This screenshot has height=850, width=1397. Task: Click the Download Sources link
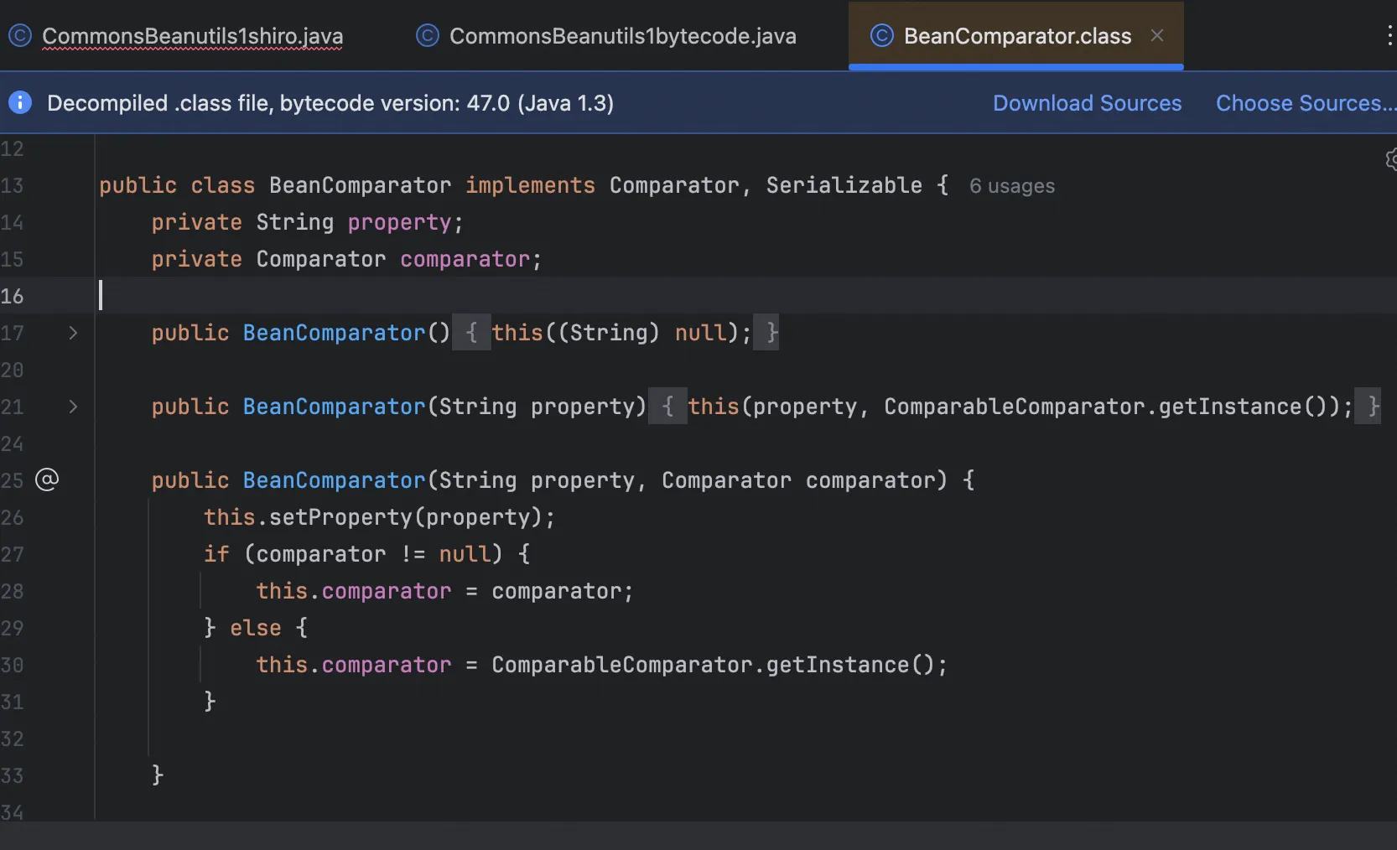point(1087,103)
